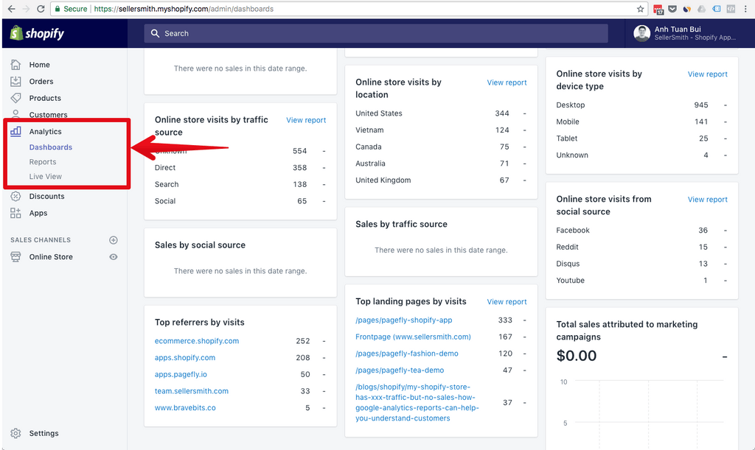Click the Pocket extension icon
The image size is (755, 450).
tap(672, 9)
